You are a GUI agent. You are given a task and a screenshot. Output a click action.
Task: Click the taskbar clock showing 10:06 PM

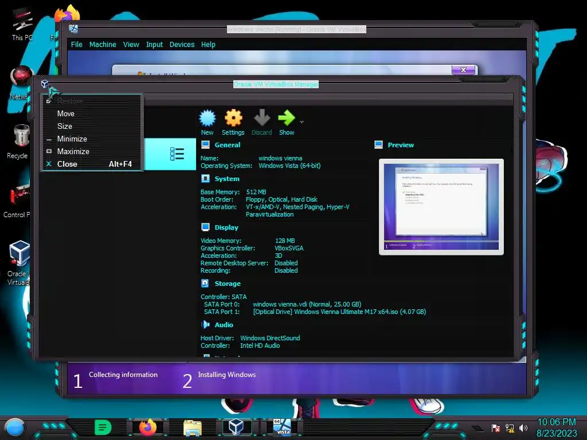556,422
